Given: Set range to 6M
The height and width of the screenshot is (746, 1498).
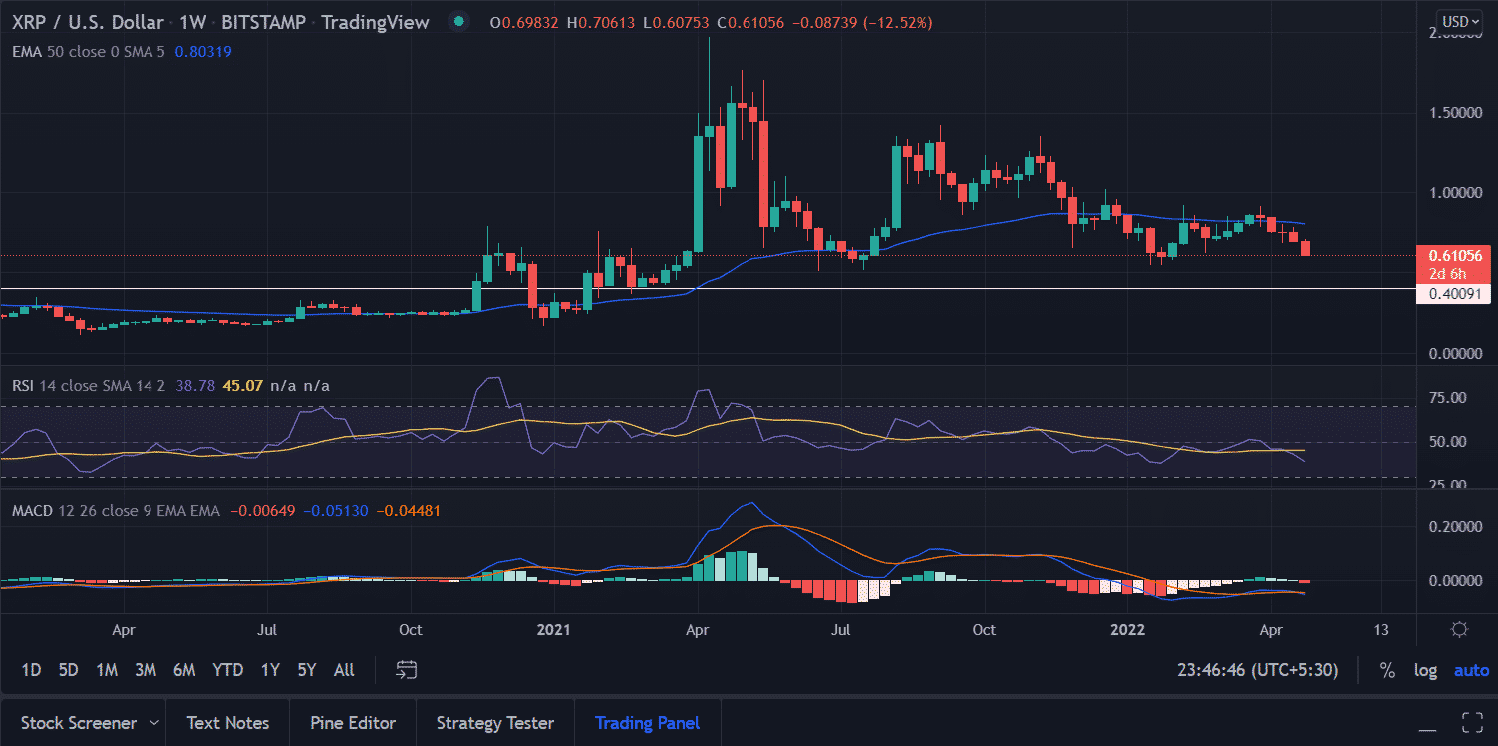Looking at the screenshot, I should pyautogui.click(x=184, y=670).
